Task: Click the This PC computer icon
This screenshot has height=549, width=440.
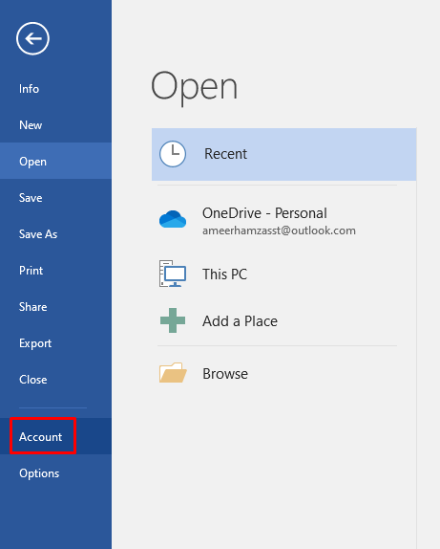Action: pos(173,274)
